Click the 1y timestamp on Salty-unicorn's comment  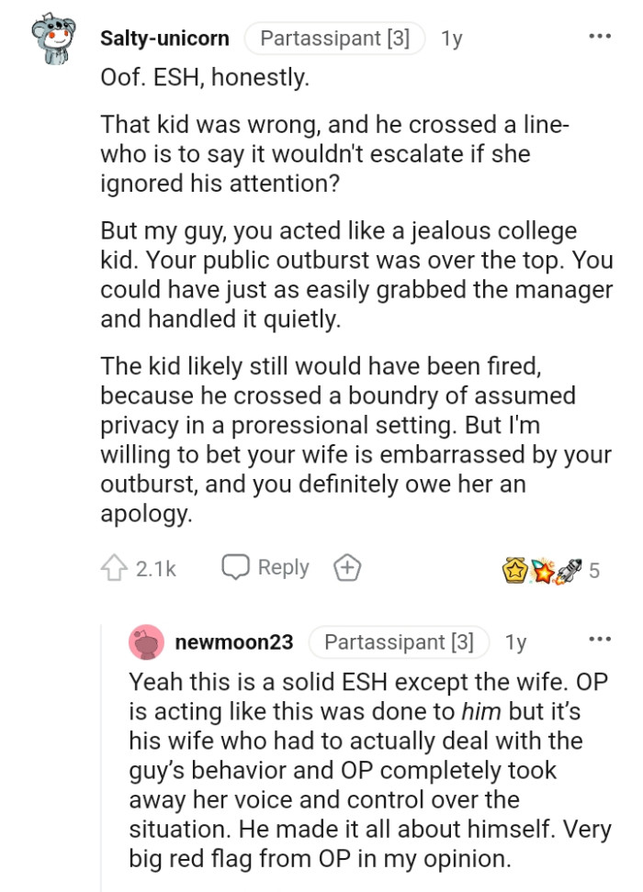[452, 38]
